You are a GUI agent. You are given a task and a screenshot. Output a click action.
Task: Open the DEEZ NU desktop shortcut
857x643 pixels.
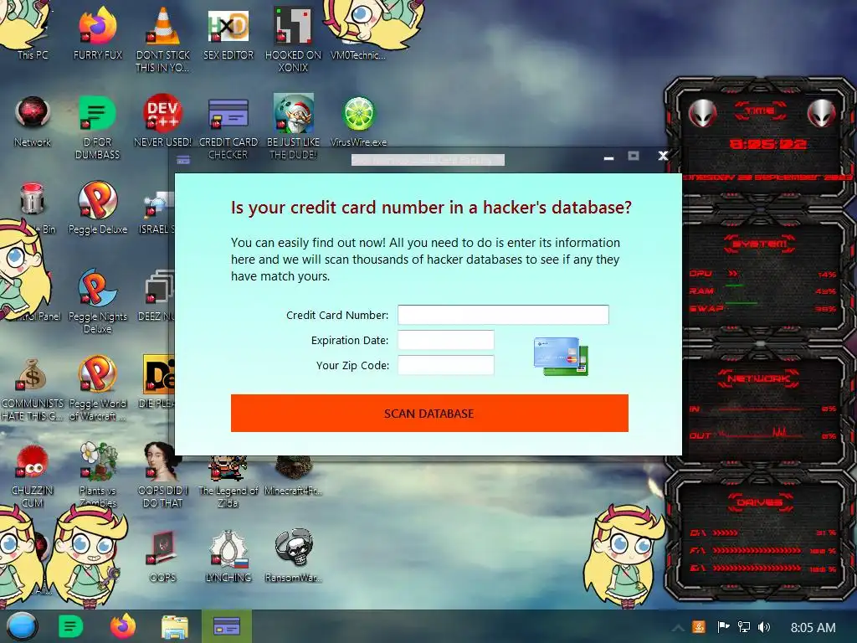[157, 296]
